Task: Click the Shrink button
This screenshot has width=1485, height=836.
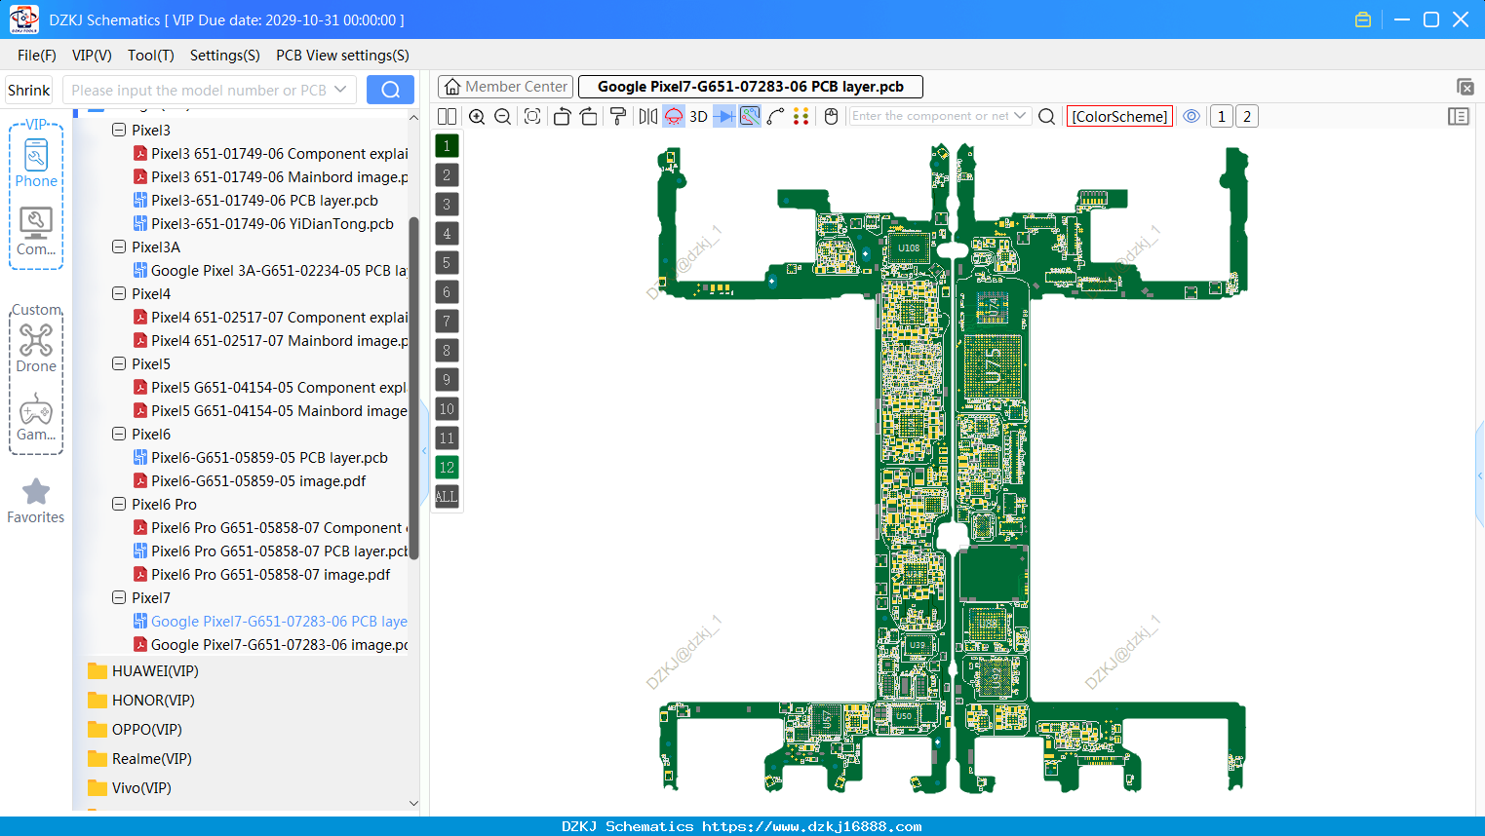Action: (x=29, y=90)
